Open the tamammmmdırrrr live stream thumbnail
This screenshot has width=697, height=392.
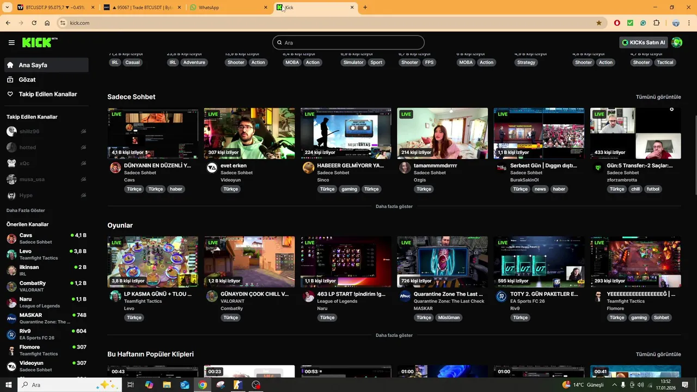click(442, 133)
